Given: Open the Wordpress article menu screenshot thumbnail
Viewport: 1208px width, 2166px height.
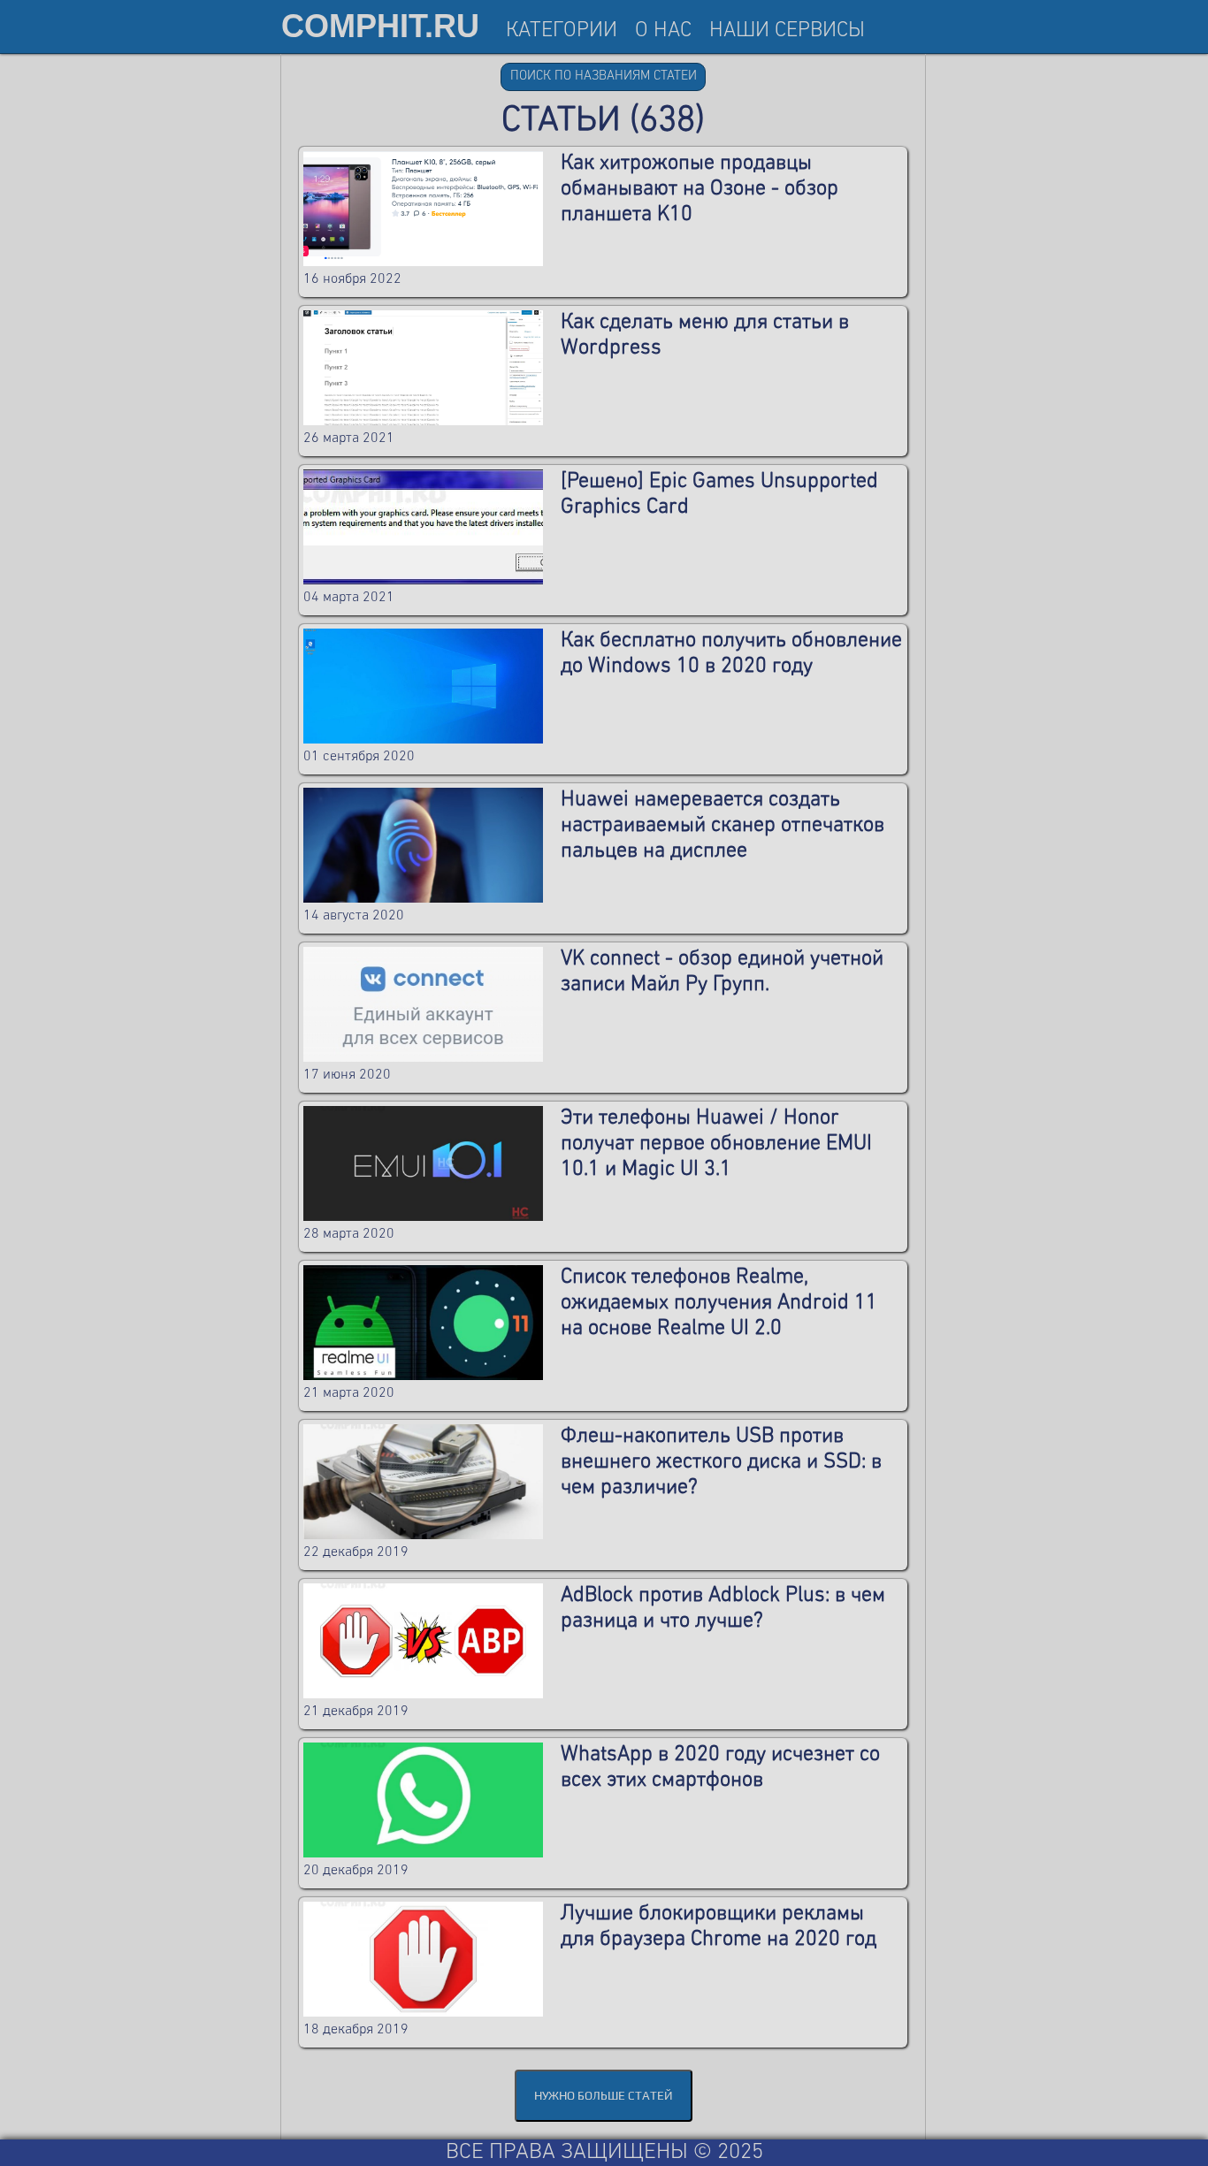Looking at the screenshot, I should pyautogui.click(x=423, y=368).
